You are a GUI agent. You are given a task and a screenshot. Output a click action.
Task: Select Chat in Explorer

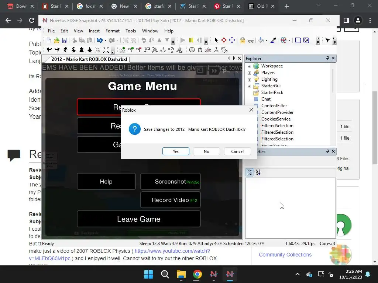click(266, 99)
